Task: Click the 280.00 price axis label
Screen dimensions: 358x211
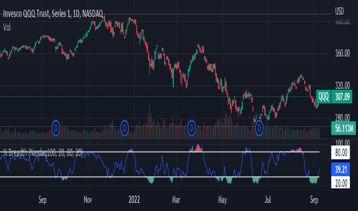Action: 342,118
